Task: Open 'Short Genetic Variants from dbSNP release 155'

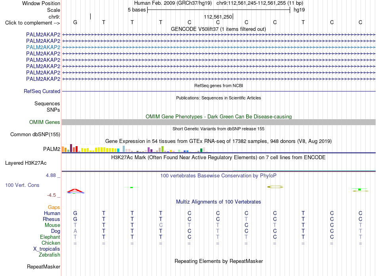Action: pyautogui.click(x=218, y=129)
